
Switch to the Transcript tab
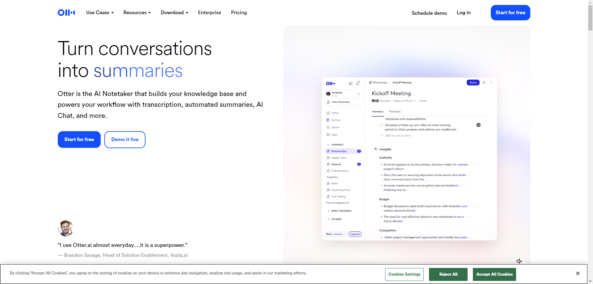394,111
